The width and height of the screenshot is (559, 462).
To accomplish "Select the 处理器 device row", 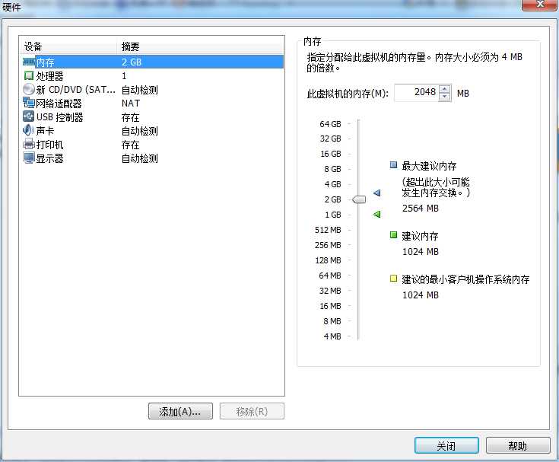I will click(153, 75).
